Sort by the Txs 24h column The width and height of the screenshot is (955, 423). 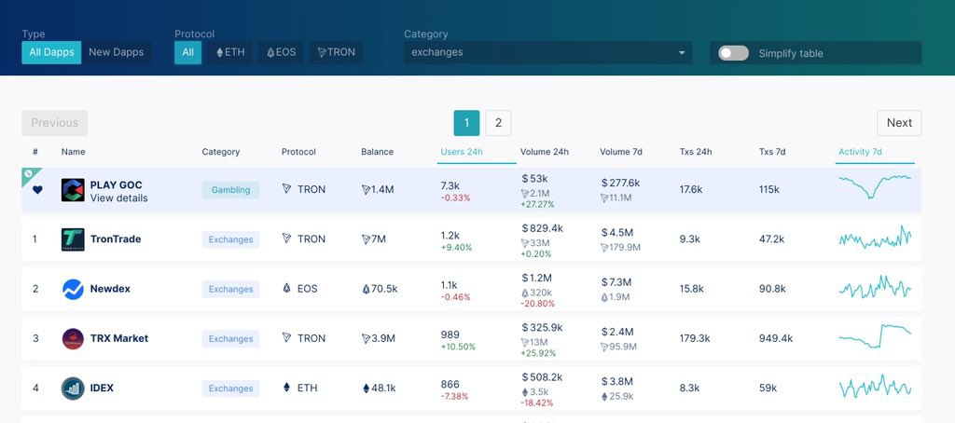tap(696, 152)
